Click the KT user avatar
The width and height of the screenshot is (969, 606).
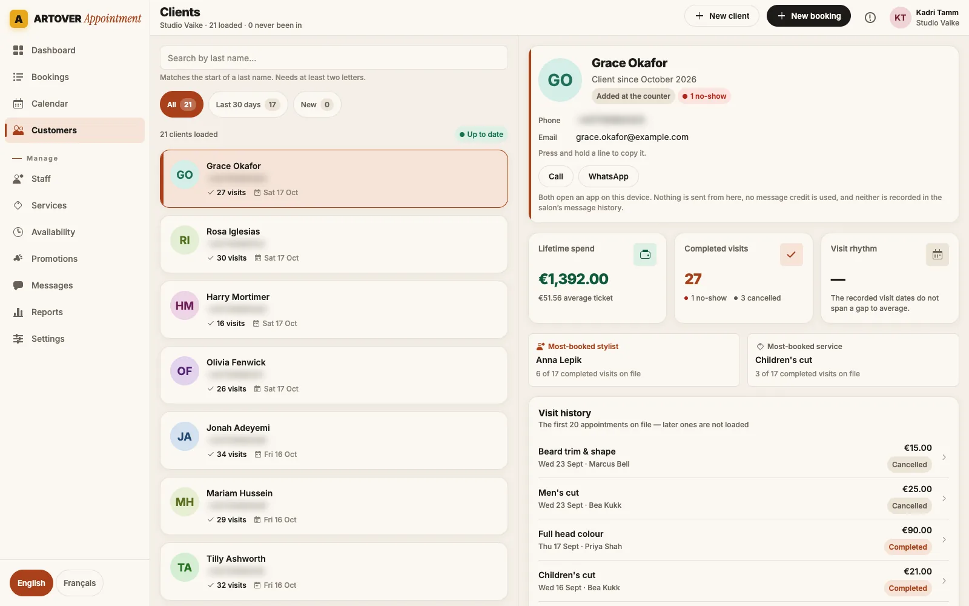tap(901, 18)
